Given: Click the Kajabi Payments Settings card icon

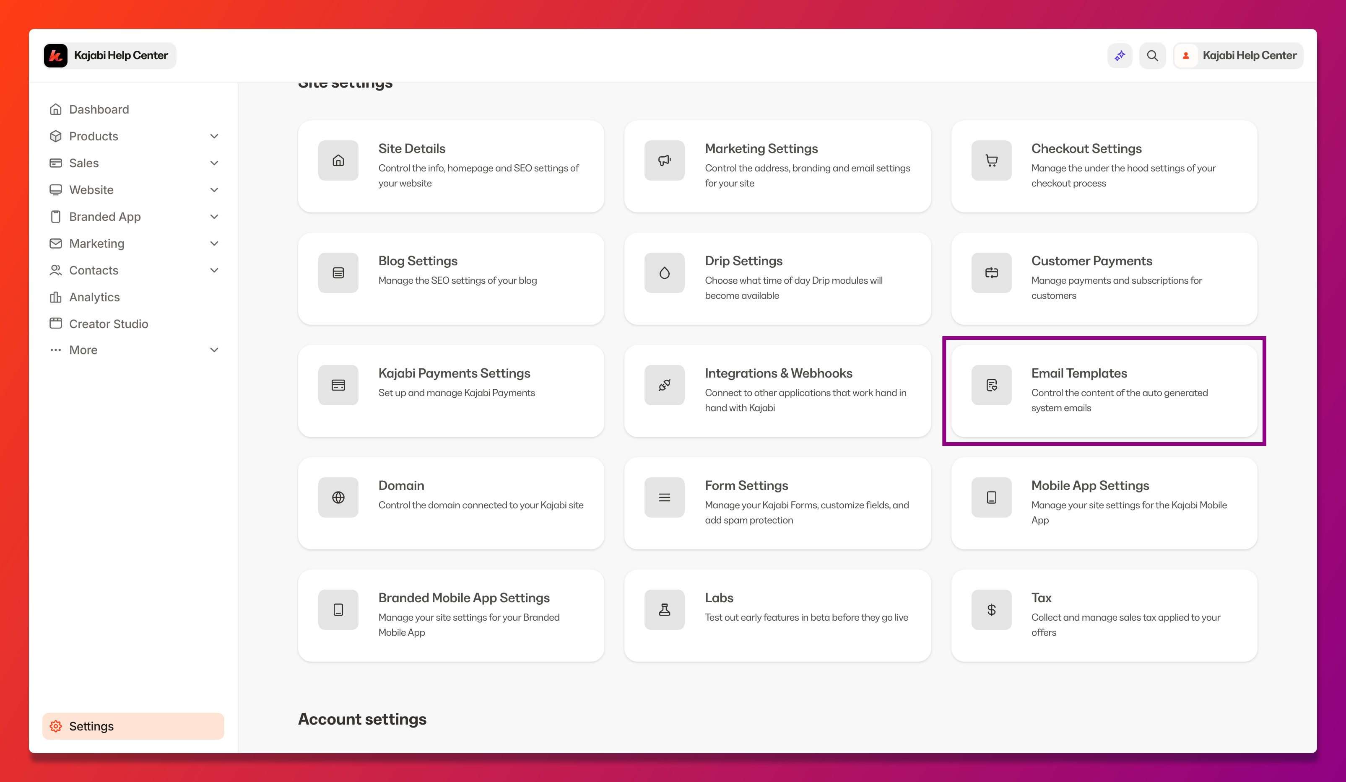Looking at the screenshot, I should coord(338,385).
